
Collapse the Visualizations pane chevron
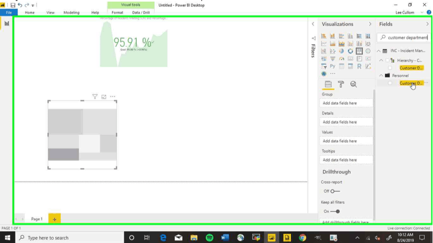point(370,24)
